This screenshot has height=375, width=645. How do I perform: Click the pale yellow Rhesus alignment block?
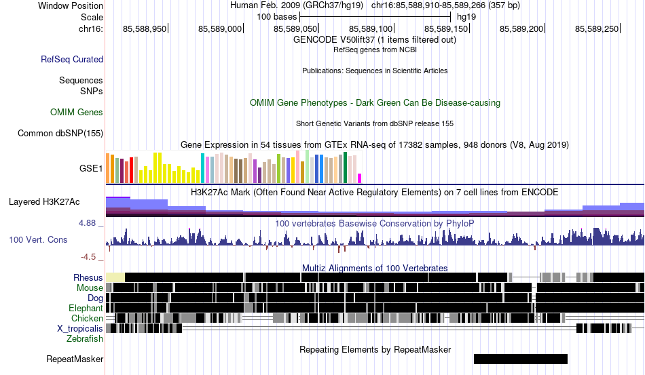click(x=115, y=277)
